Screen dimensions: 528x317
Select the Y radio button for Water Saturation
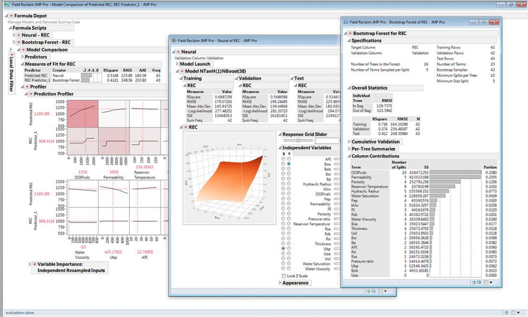(289, 264)
